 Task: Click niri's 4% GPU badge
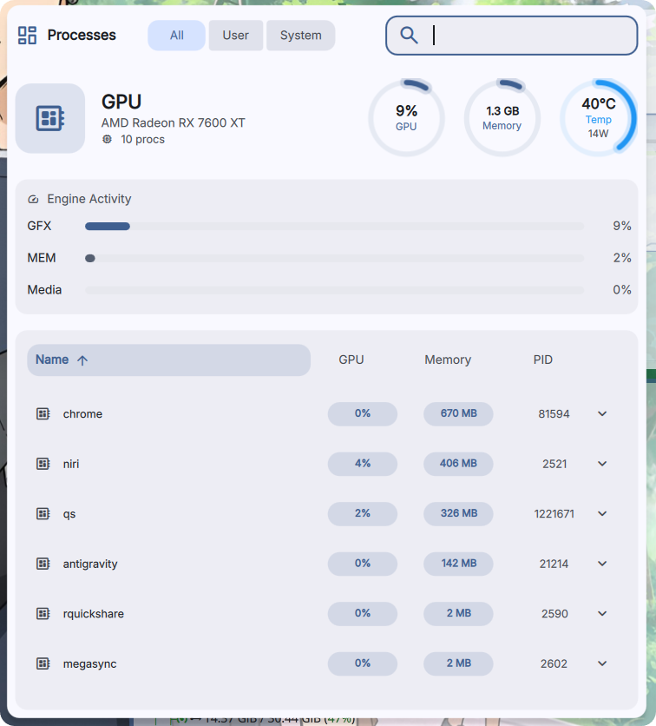coord(362,464)
